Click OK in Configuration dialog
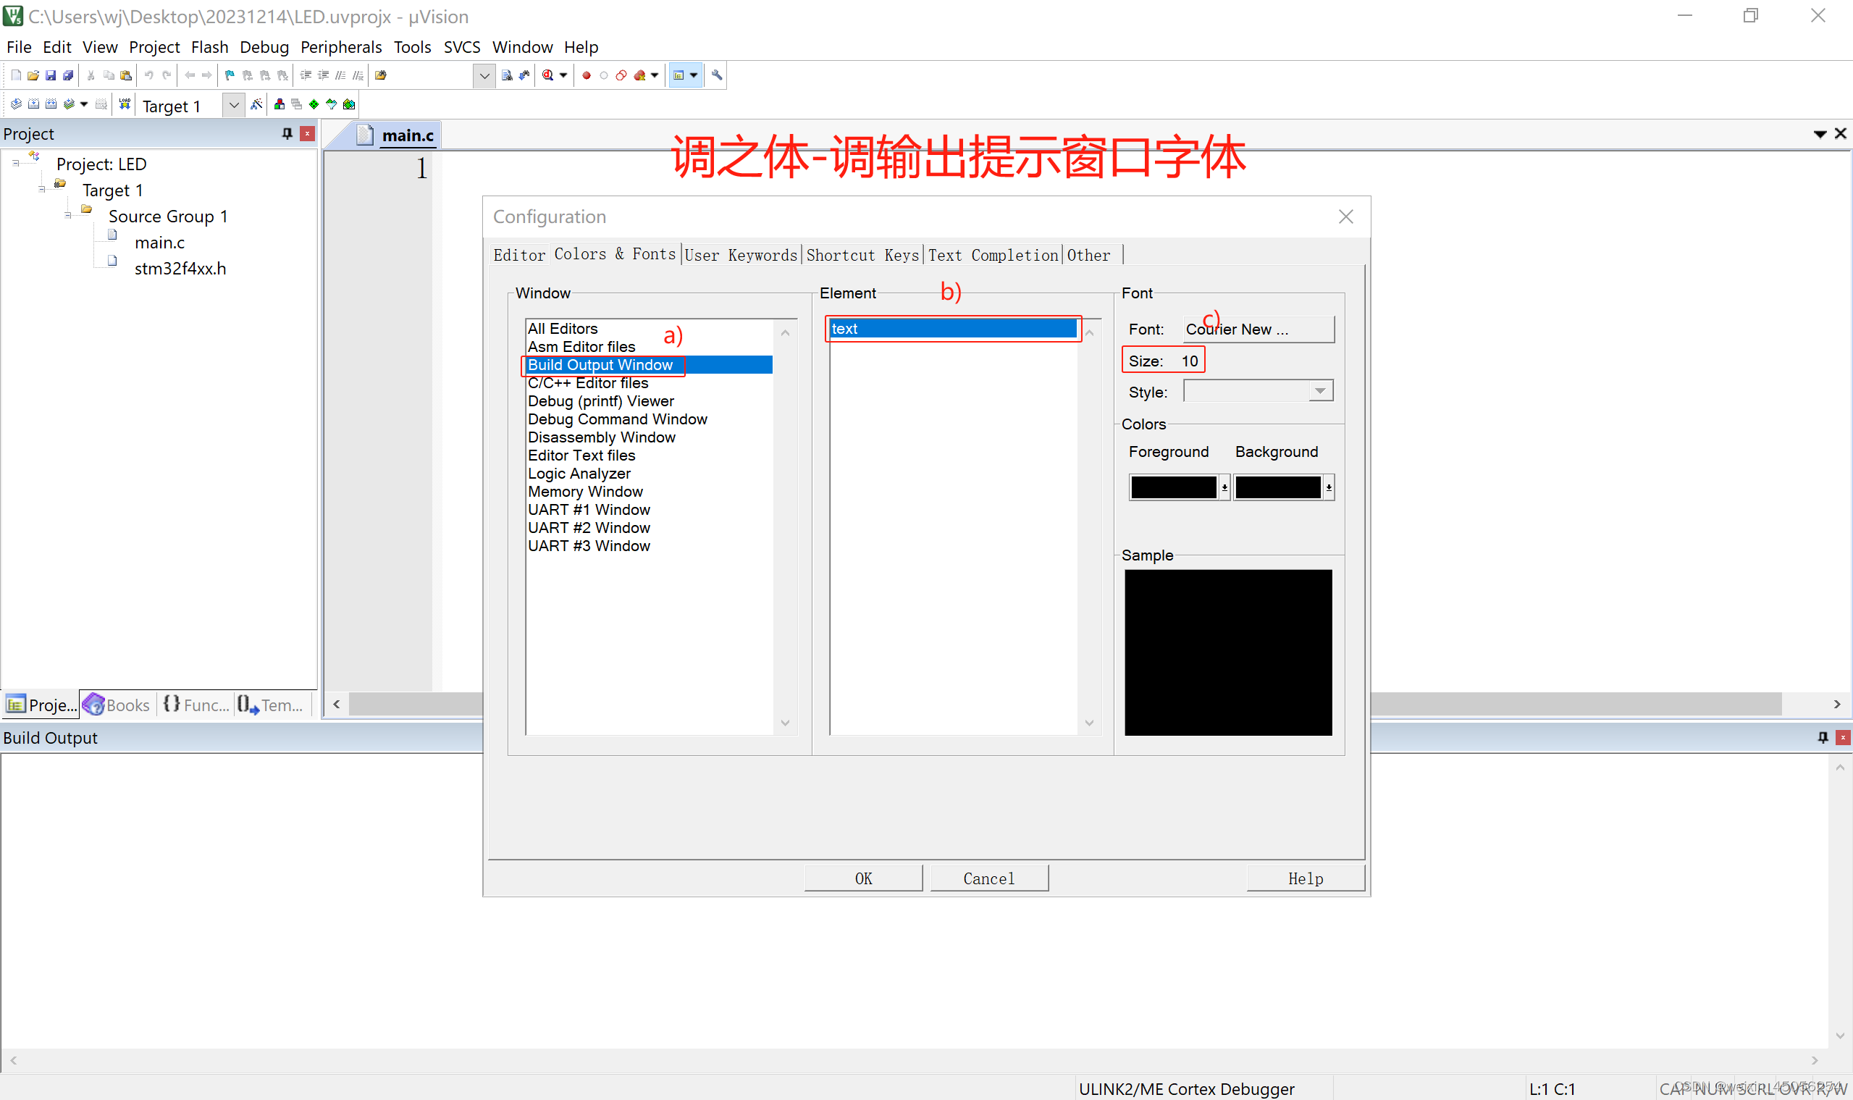Viewport: 1853px width, 1100px height. (863, 878)
